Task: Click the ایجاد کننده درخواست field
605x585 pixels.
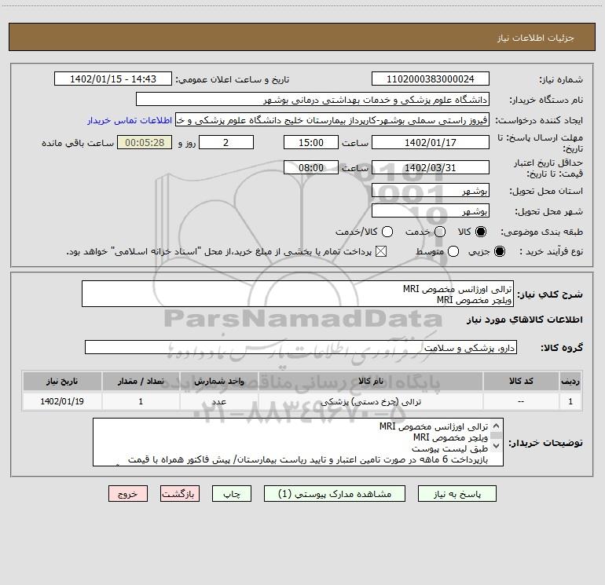Action: click(332, 120)
